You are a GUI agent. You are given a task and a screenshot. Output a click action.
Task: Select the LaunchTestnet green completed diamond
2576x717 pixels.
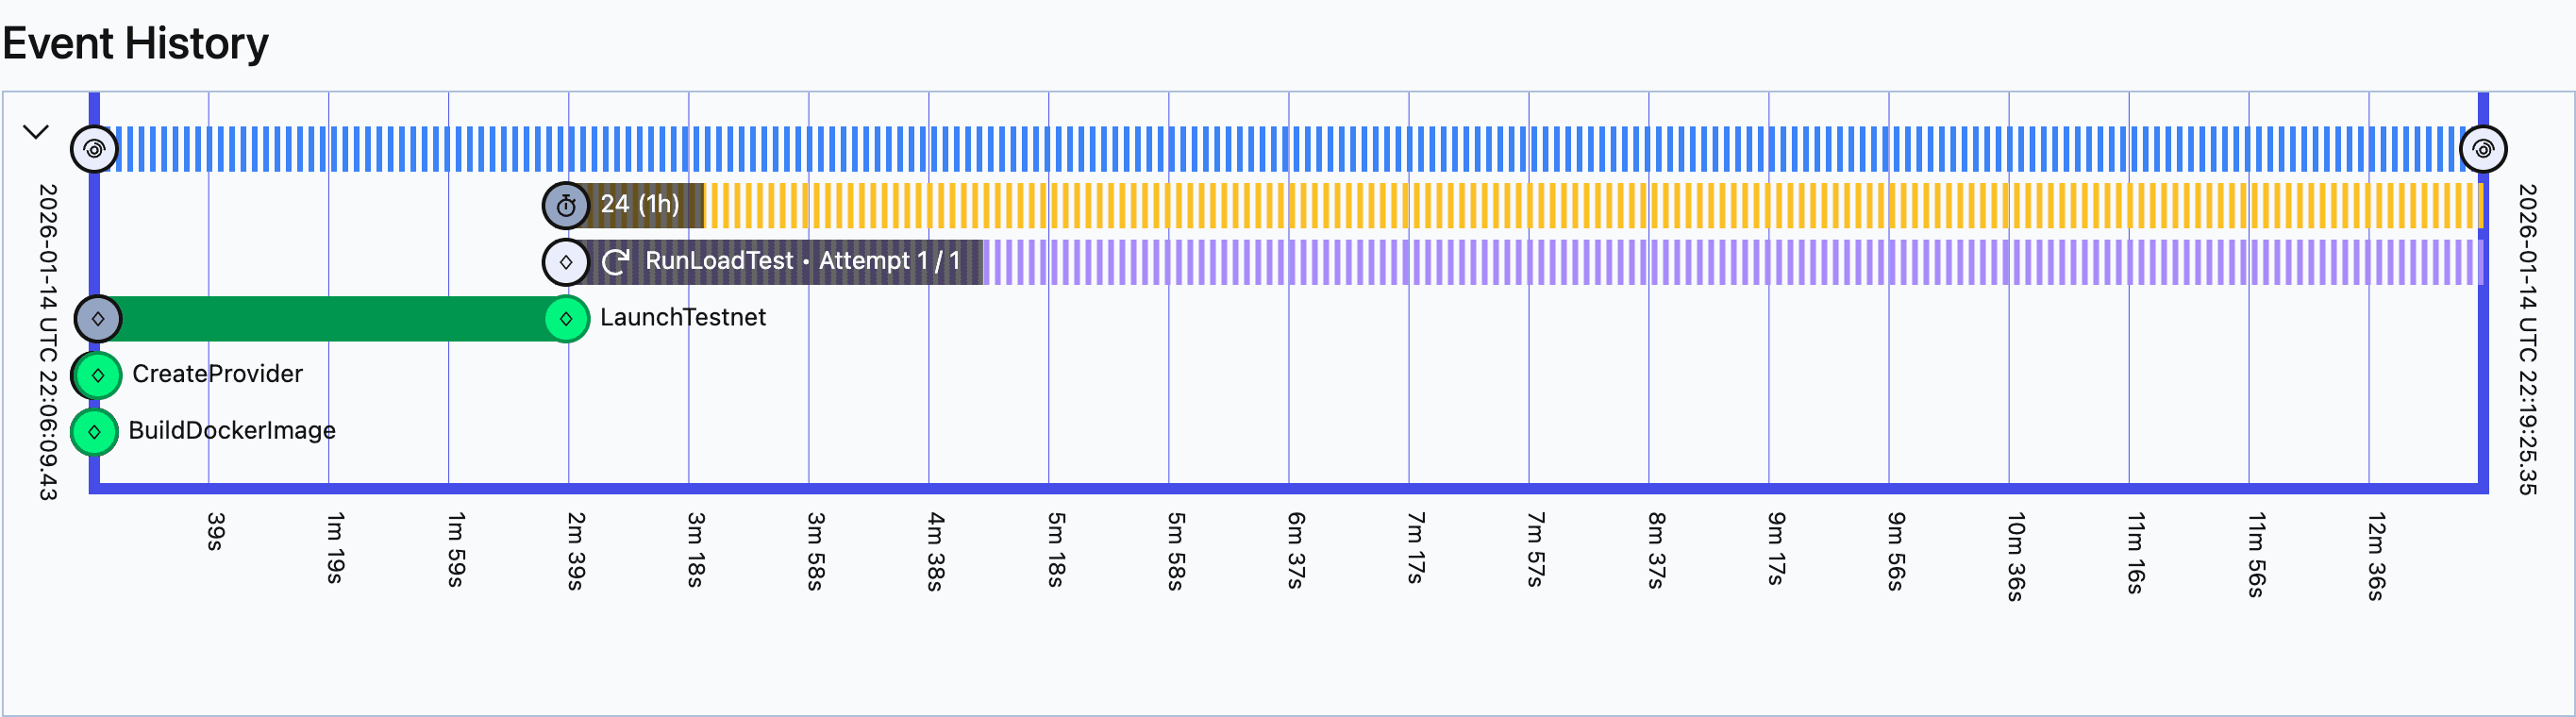(x=566, y=319)
